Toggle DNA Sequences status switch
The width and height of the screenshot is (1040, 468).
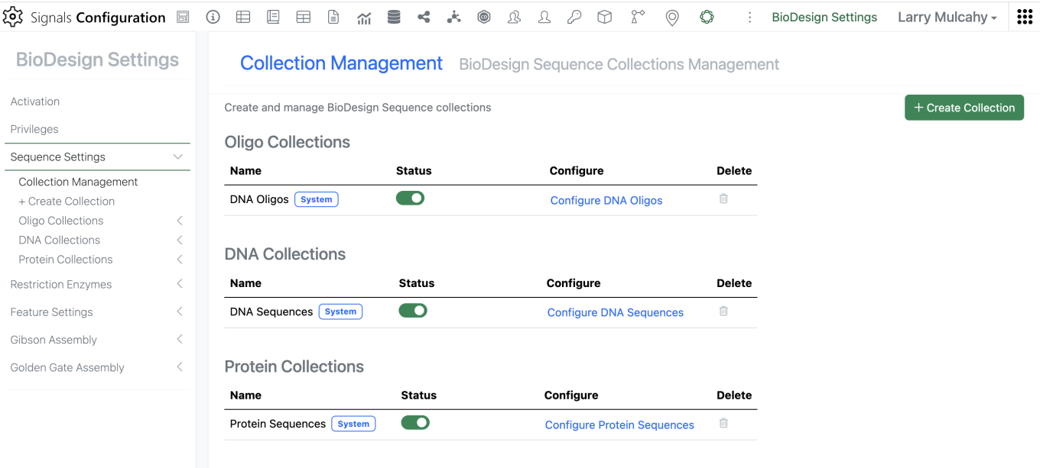coord(413,311)
